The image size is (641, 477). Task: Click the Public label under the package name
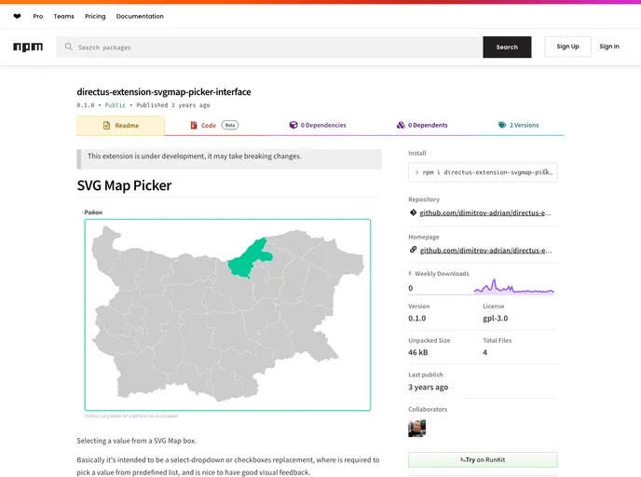click(x=116, y=105)
